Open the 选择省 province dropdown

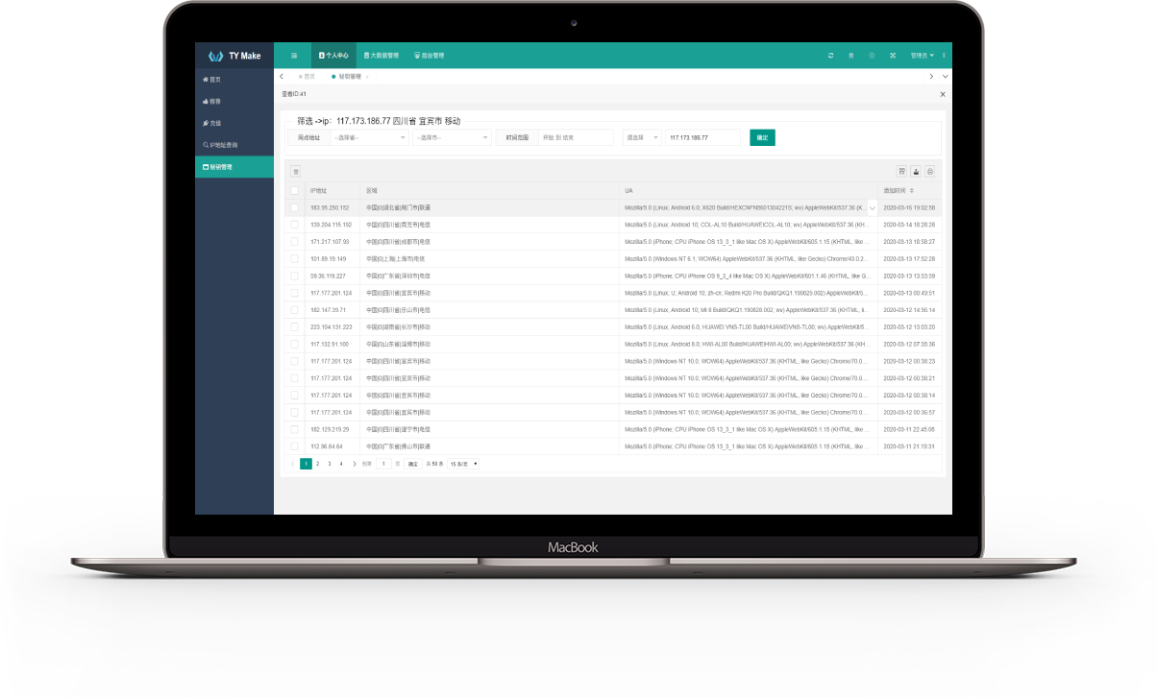pos(369,138)
